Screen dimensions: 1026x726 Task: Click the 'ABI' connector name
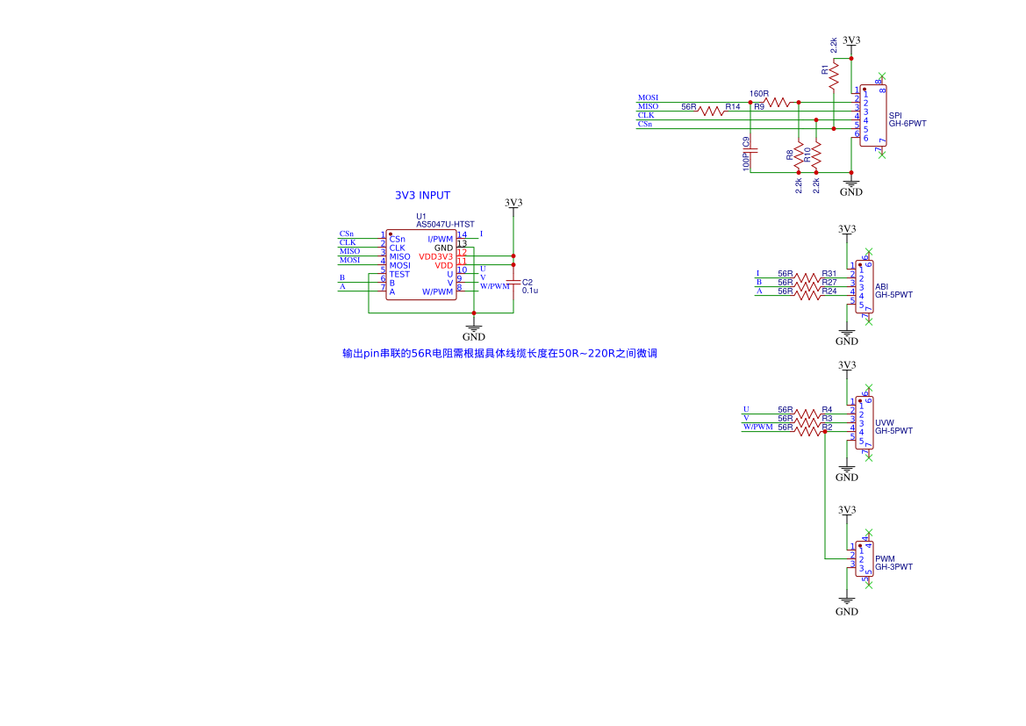[881, 287]
